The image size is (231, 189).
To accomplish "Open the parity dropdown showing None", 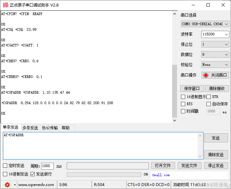I will coord(215,65).
